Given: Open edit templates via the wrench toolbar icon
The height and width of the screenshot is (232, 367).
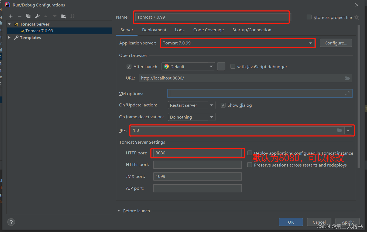Looking at the screenshot, I should pos(37,16).
